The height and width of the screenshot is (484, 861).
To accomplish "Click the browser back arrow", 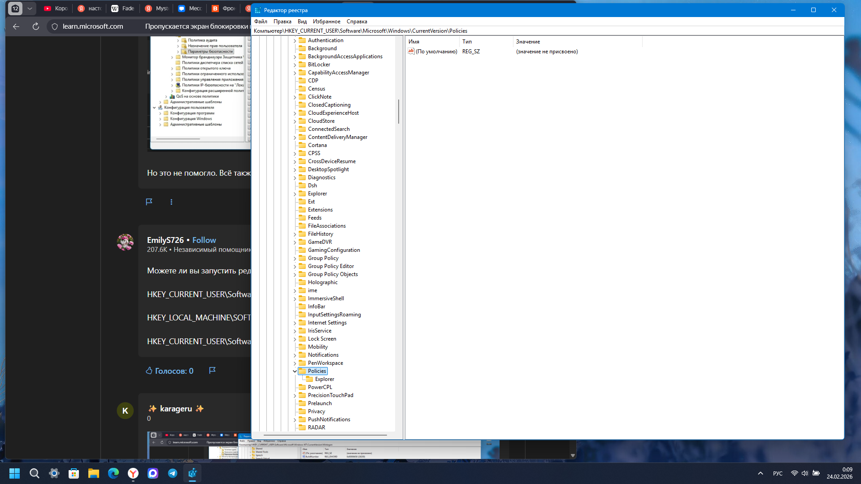I will point(16,26).
